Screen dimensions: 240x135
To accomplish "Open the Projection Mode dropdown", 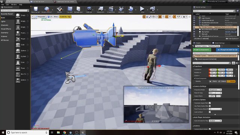I will pos(215,90).
